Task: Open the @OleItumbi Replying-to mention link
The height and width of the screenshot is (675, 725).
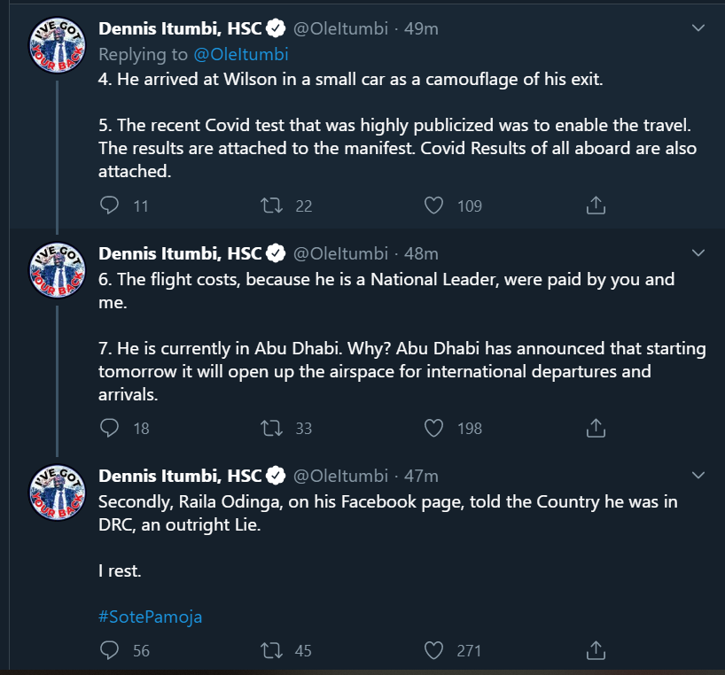Action: [x=241, y=54]
